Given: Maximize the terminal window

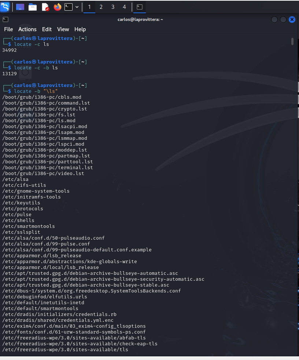Looking at the screenshot, I should click(283, 19).
